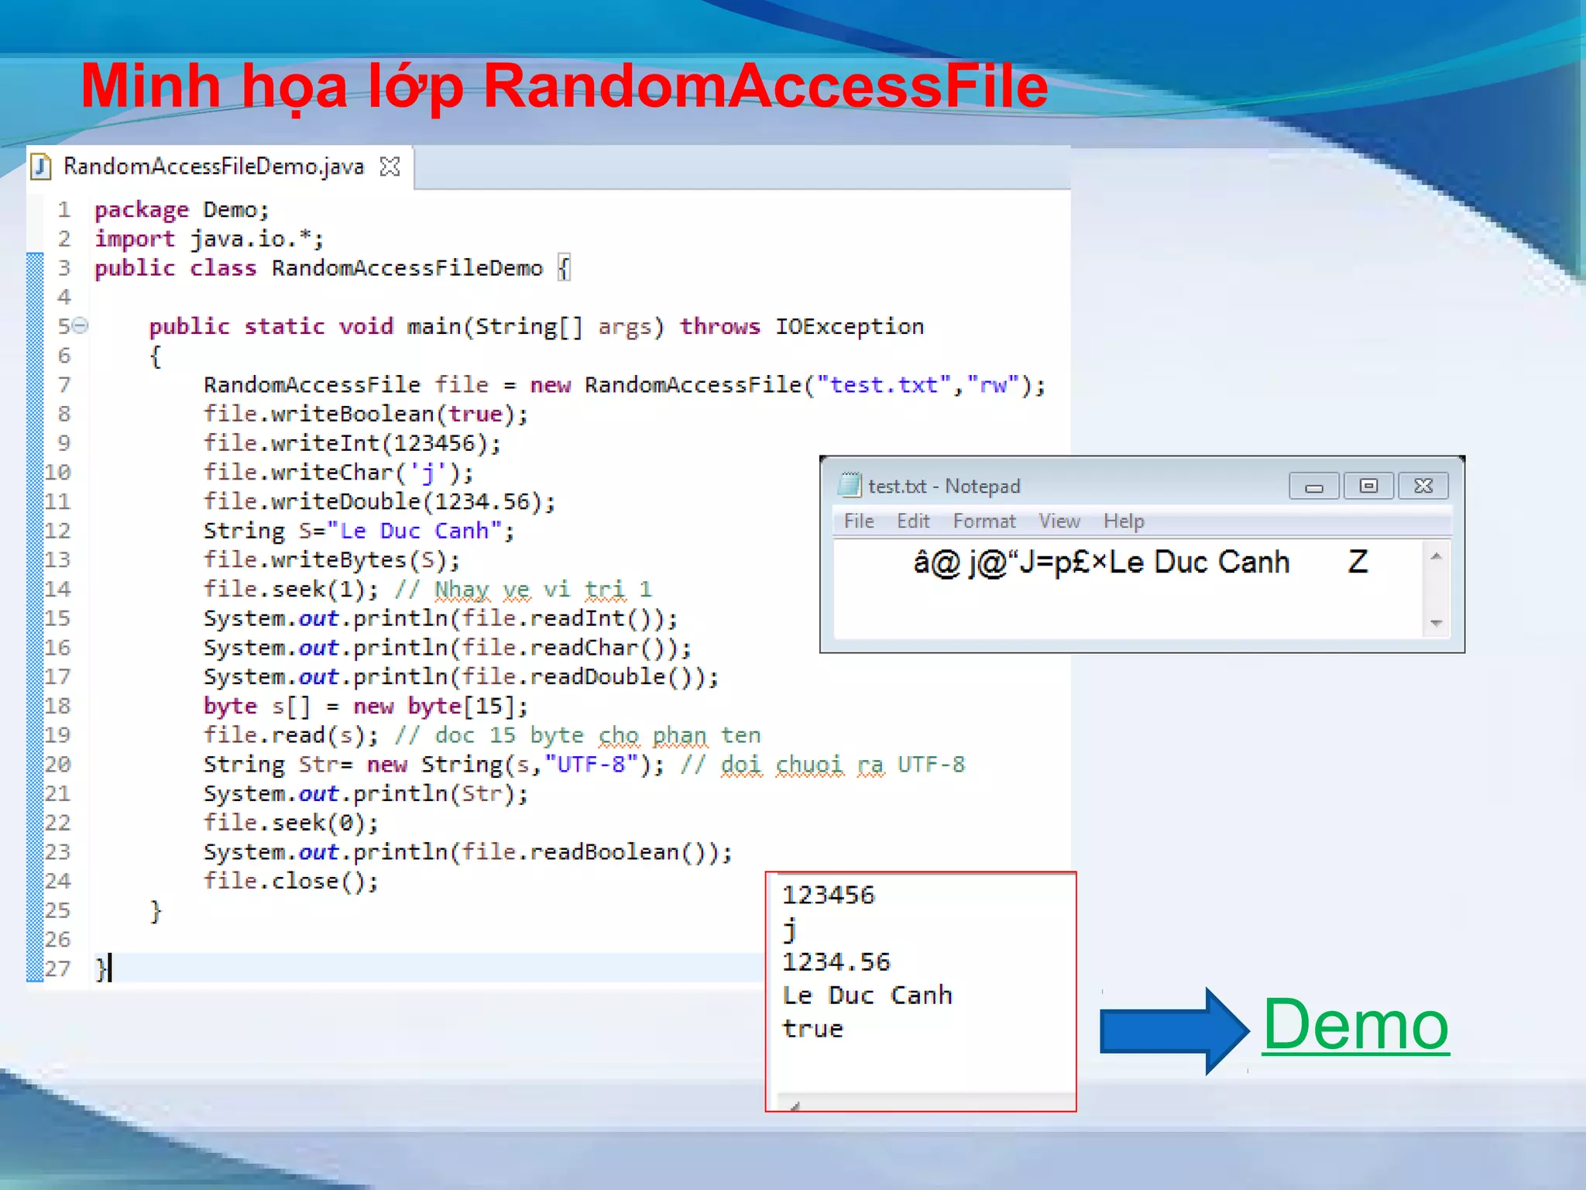
Task: Click console output line '123456'
Action: tap(828, 896)
